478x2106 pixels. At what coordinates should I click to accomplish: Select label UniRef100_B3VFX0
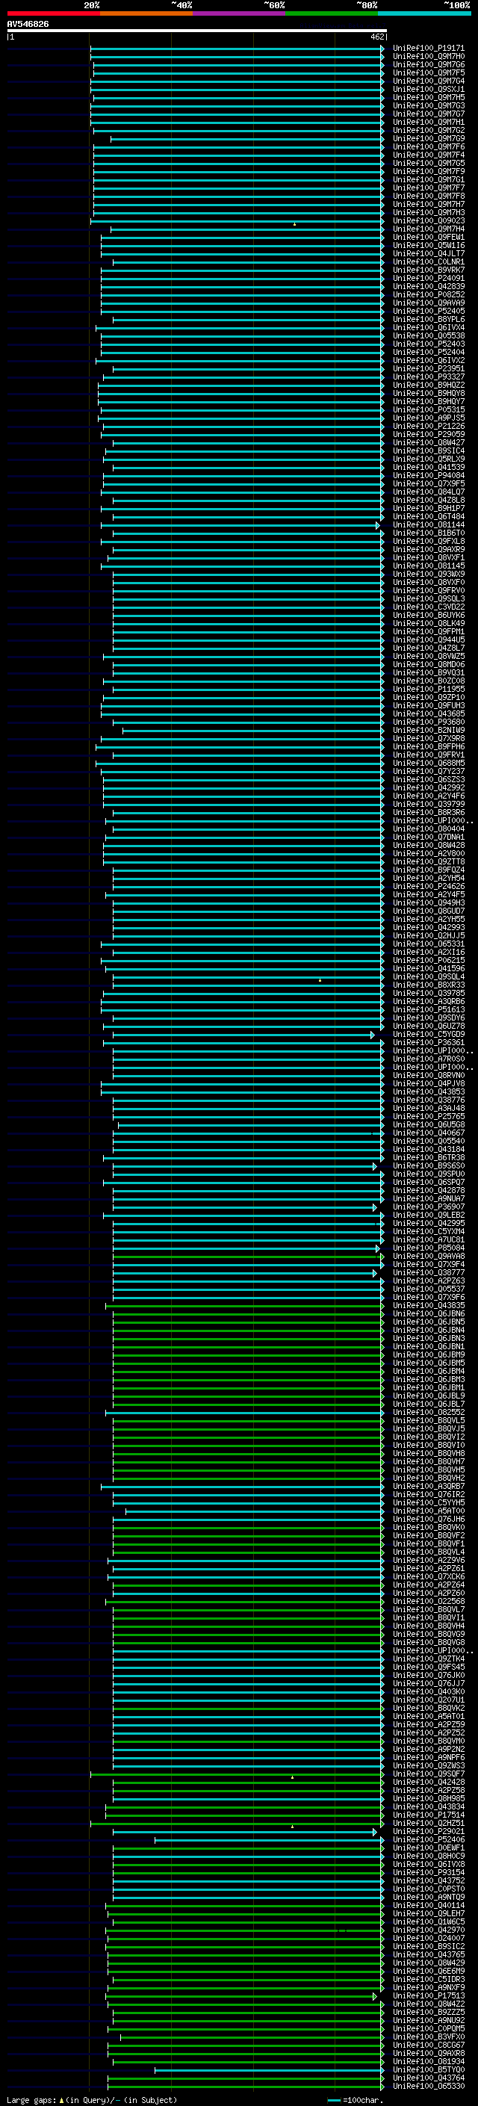[428, 2037]
